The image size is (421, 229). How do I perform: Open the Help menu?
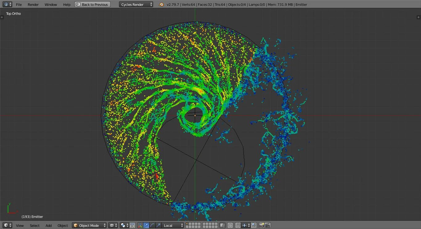click(67, 5)
